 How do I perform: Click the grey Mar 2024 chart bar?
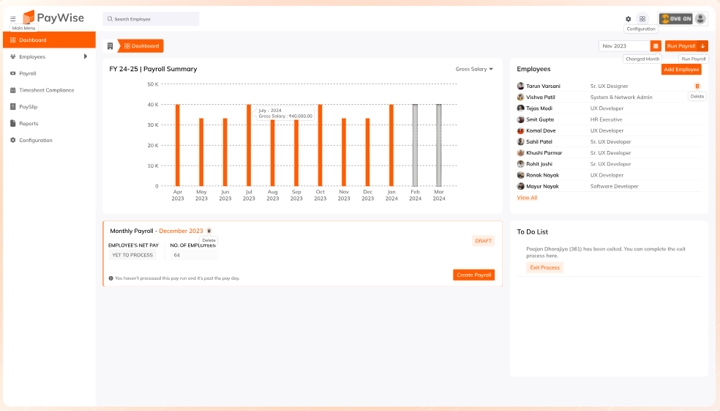(439, 145)
